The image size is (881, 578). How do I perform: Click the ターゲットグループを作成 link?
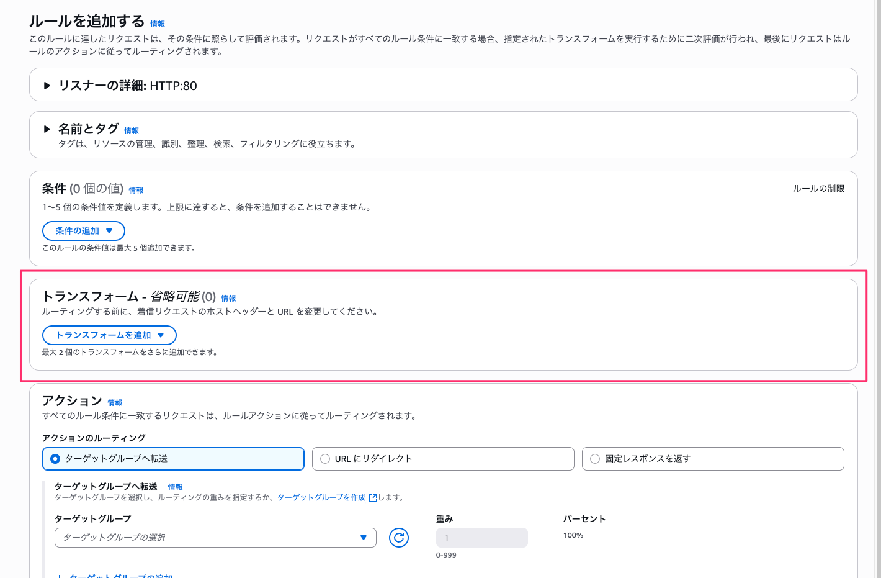(321, 497)
